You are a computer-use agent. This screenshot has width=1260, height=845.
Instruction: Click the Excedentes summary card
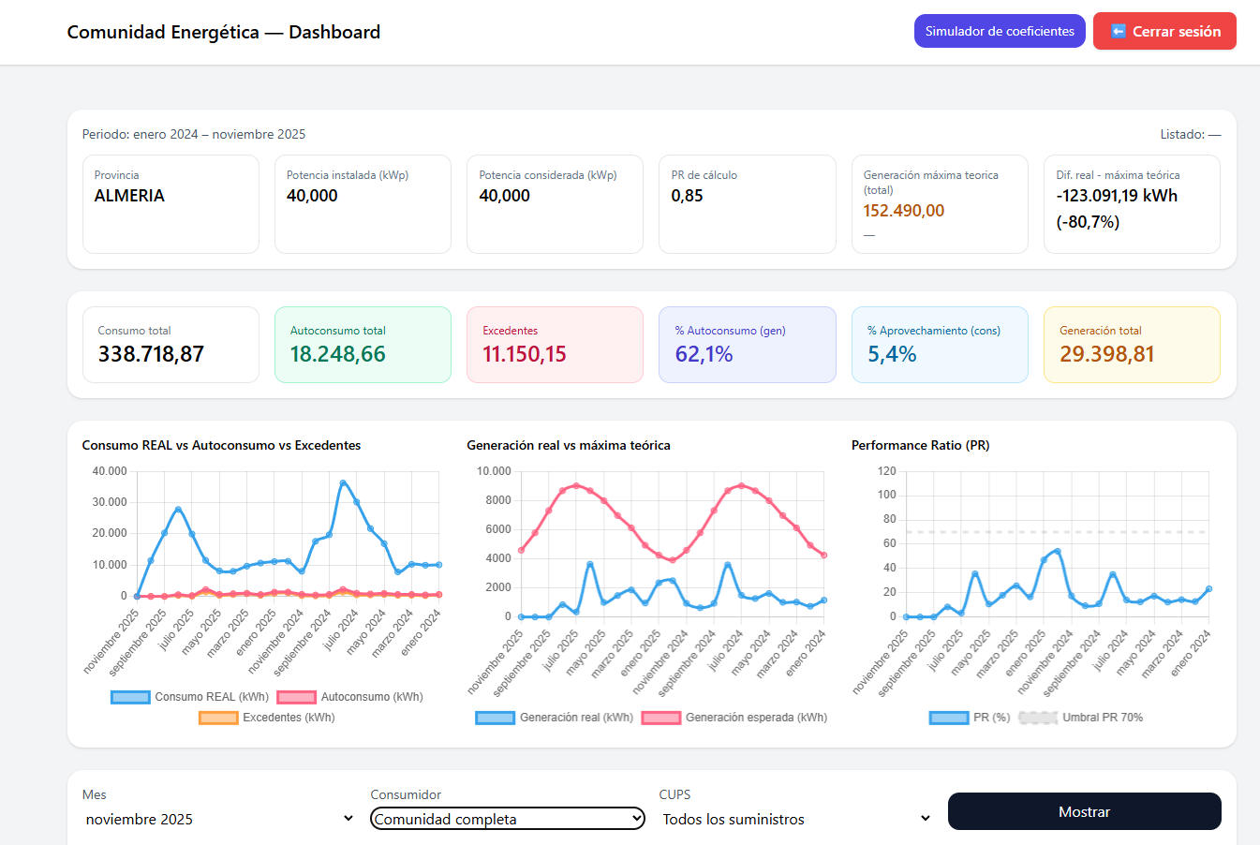(x=555, y=345)
